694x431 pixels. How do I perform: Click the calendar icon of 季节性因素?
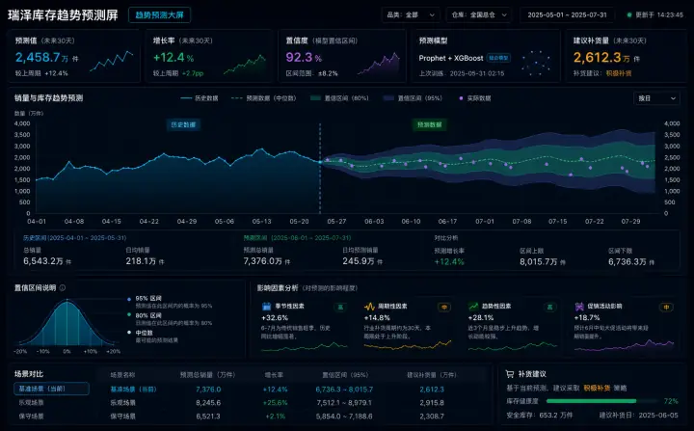[x=266, y=306]
